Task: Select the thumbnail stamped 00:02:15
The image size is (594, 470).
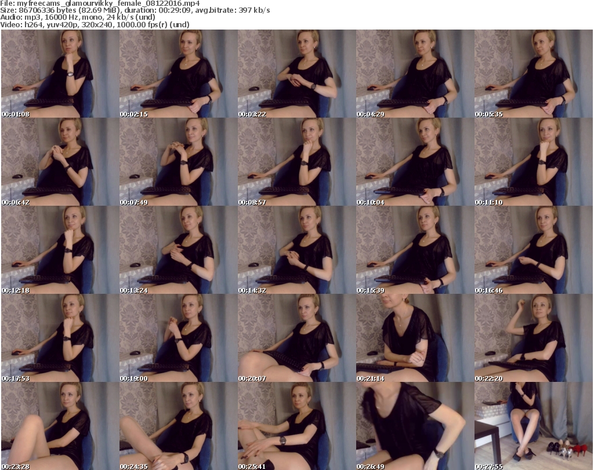Action: (179, 74)
